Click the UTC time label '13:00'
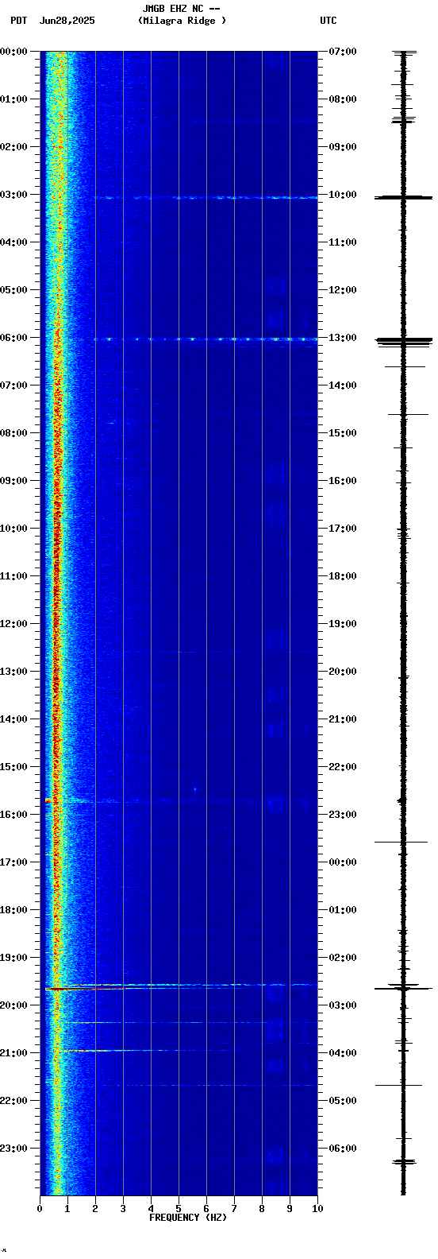Viewport: 438px width, 1259px height. (343, 338)
